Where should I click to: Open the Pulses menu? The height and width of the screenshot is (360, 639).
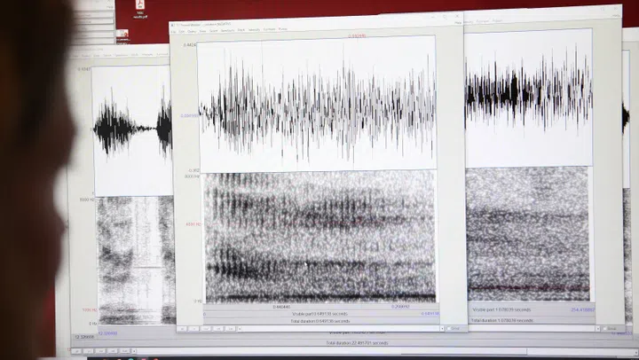[283, 29]
